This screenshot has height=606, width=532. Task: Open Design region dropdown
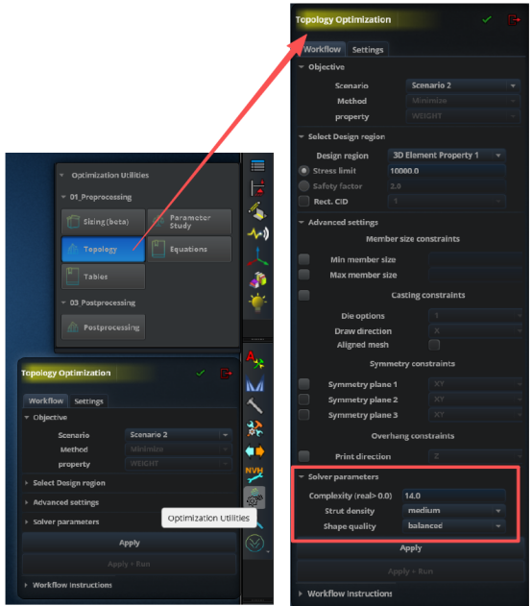coord(447,156)
